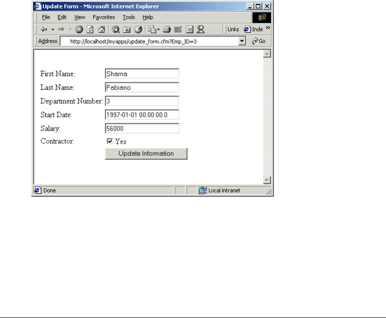Screen dimensions: 386x318
Task: Open the Back history dropdown arrow
Action: pyautogui.click(x=53, y=30)
